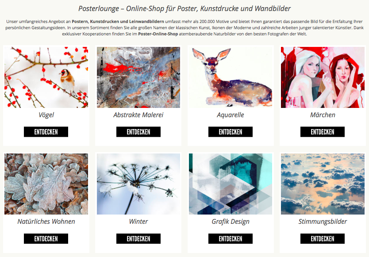The width and height of the screenshot is (369, 257).
Task: Click ENTDECKEN under Abstrakte Malerei
Action: [x=138, y=132]
